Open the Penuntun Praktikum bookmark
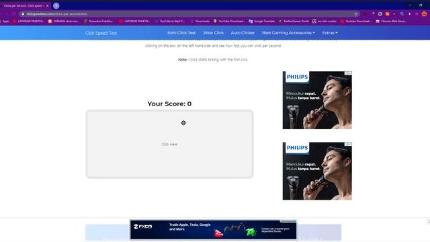The height and width of the screenshot is (242, 430). click(99, 21)
